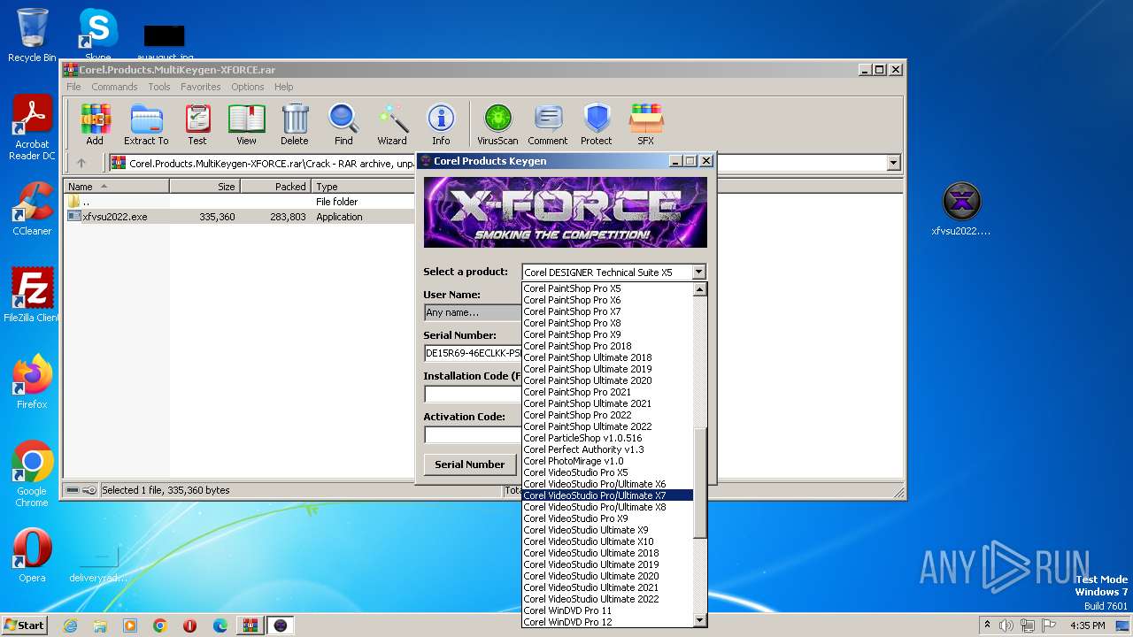Launch CCleaner desktop shortcut
This screenshot has height=637, width=1133.
(32, 209)
